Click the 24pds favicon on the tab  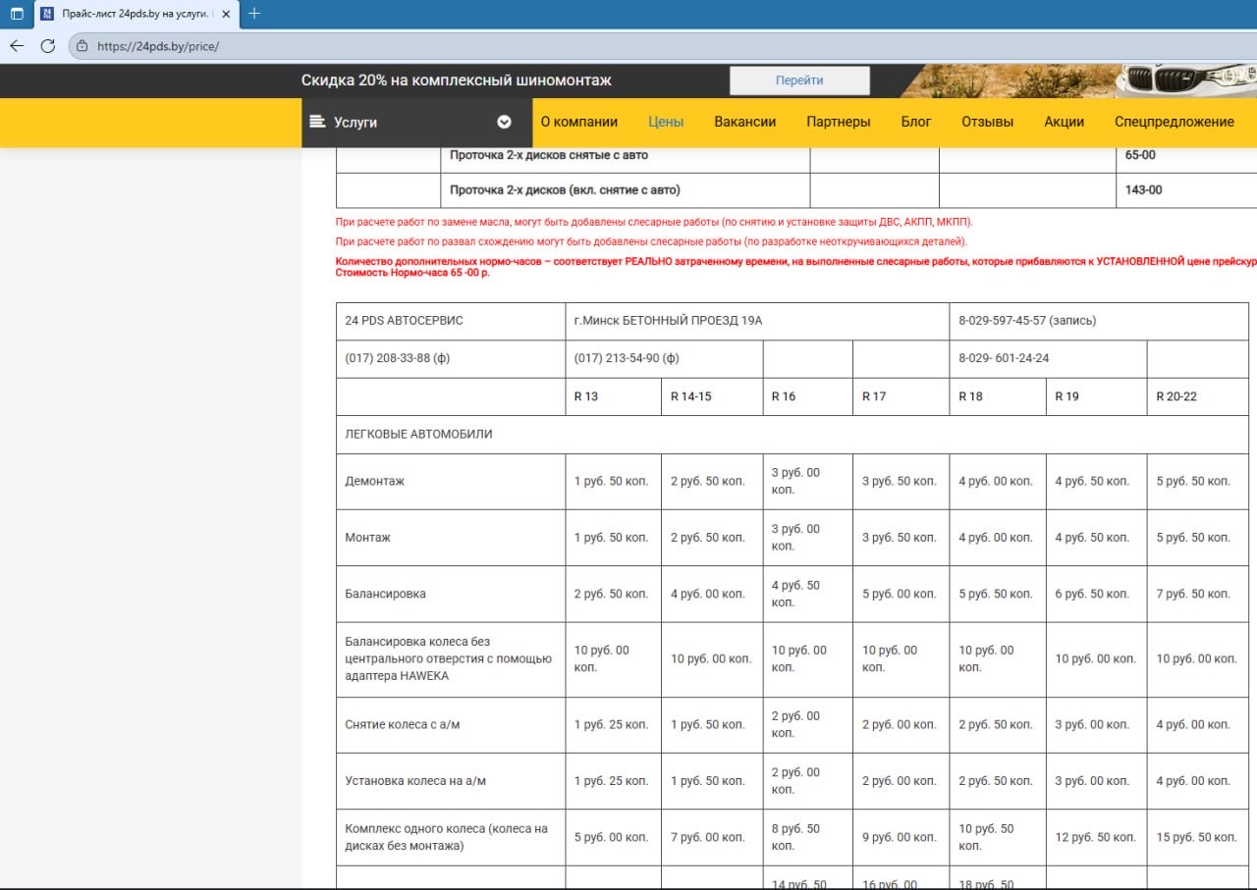tap(47, 14)
